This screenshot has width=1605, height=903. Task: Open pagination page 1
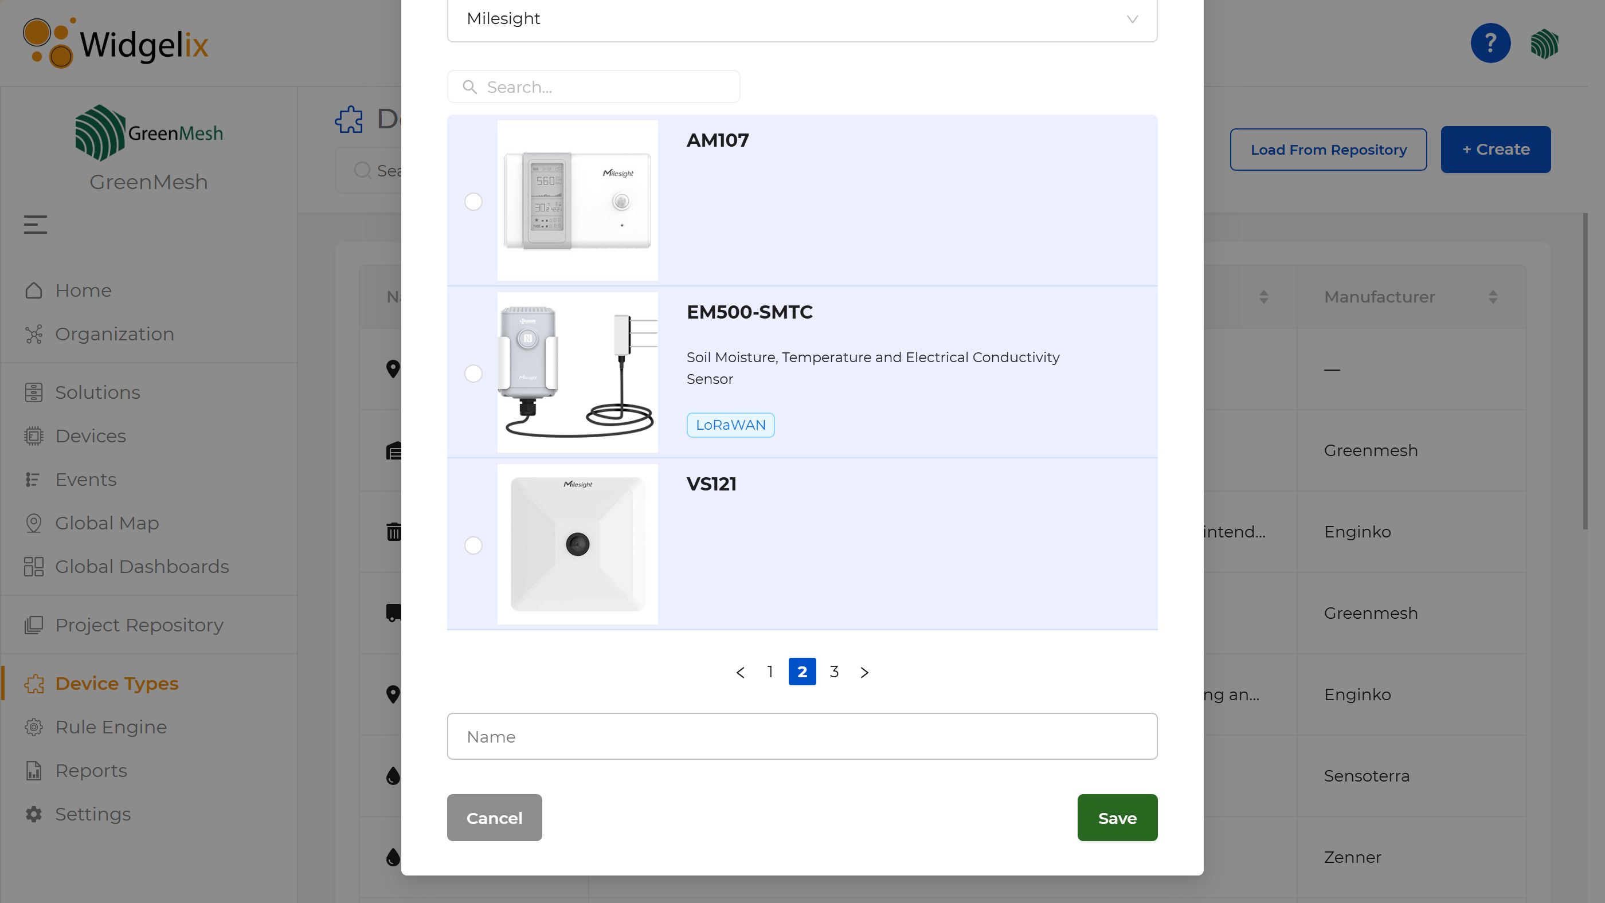tap(770, 672)
